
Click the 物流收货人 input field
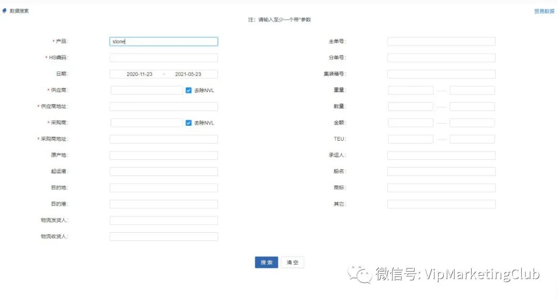click(163, 236)
